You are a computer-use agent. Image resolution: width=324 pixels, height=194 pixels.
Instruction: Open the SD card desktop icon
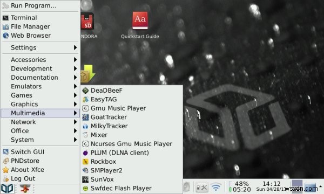[x=87, y=21]
